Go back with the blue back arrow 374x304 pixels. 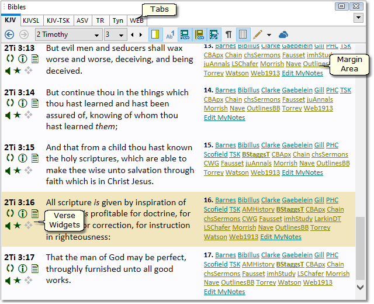[x=9, y=35]
